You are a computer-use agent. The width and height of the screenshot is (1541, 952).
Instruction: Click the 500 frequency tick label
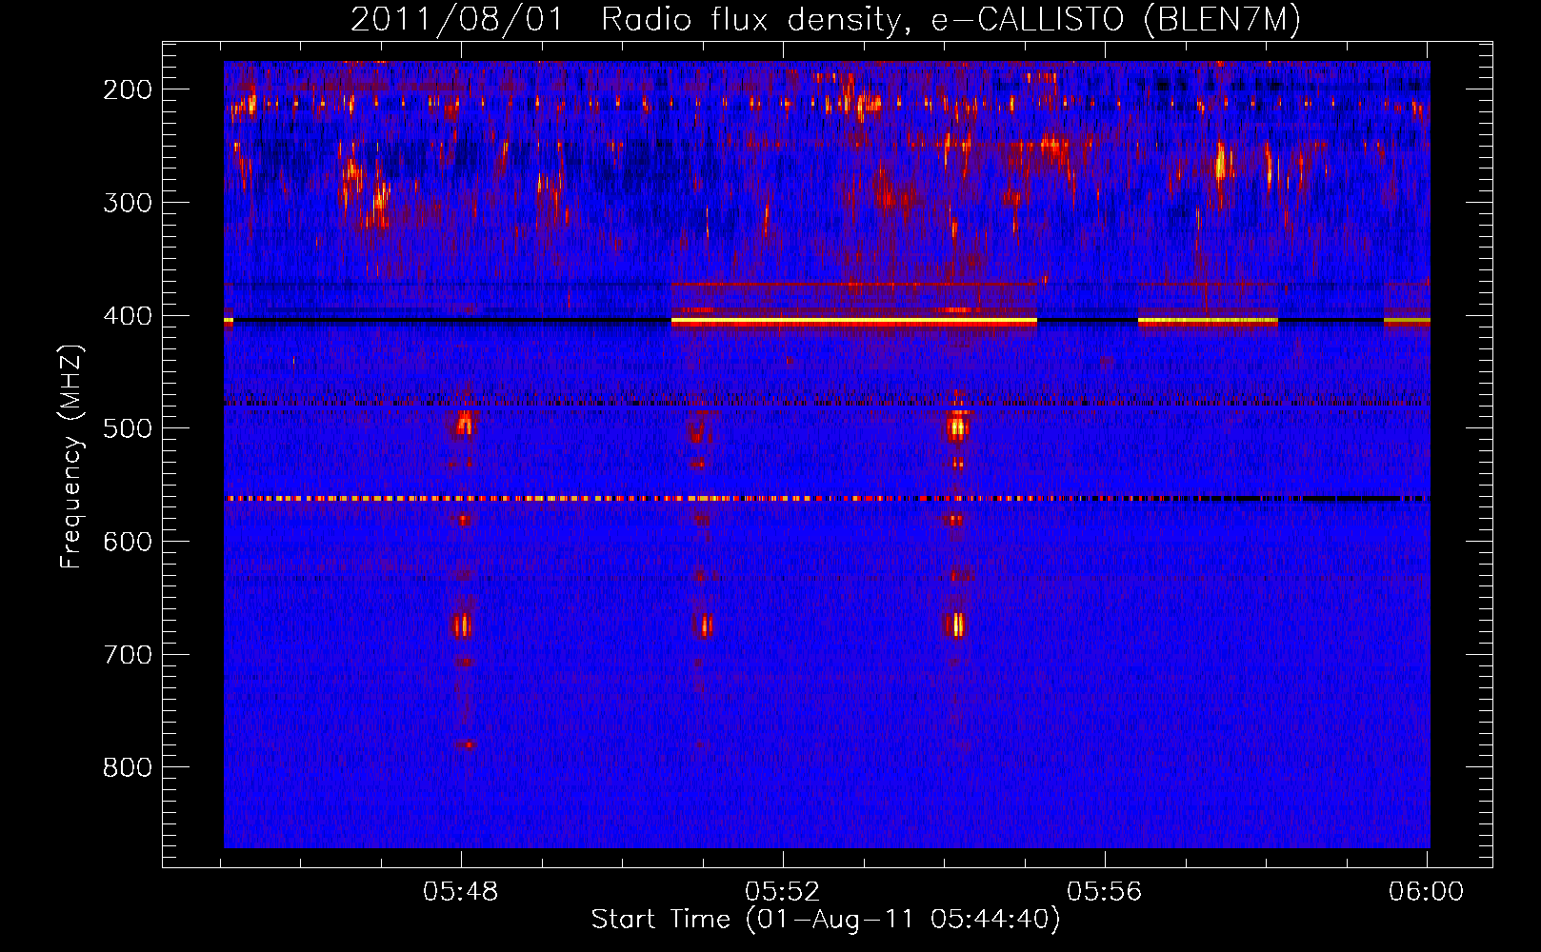[128, 428]
